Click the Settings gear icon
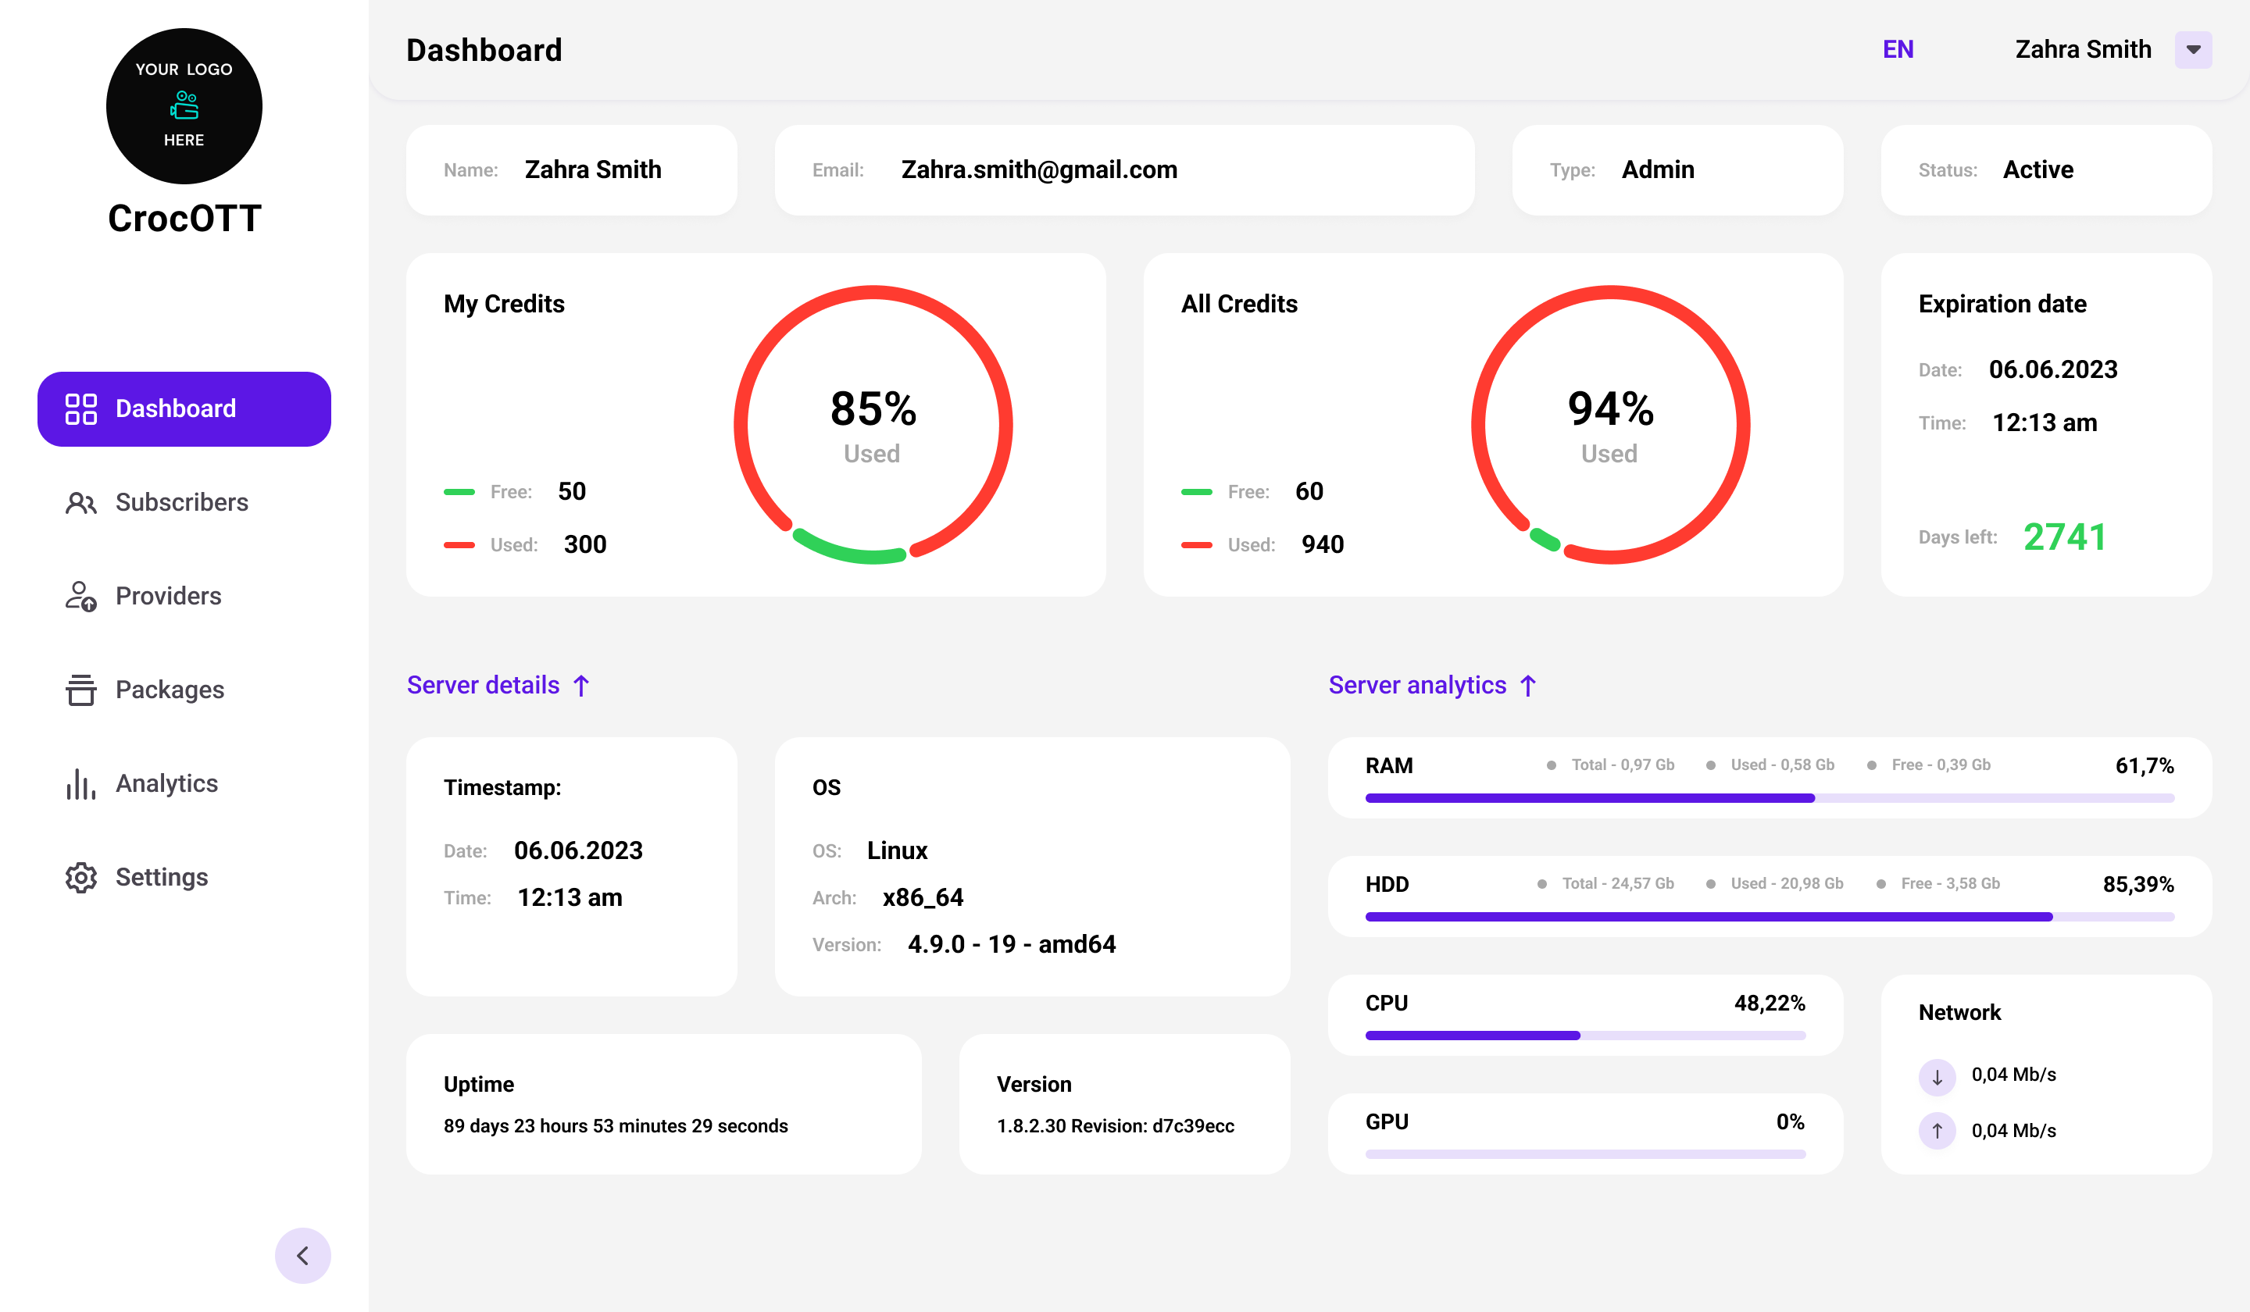This screenshot has width=2250, height=1312. pyautogui.click(x=80, y=877)
